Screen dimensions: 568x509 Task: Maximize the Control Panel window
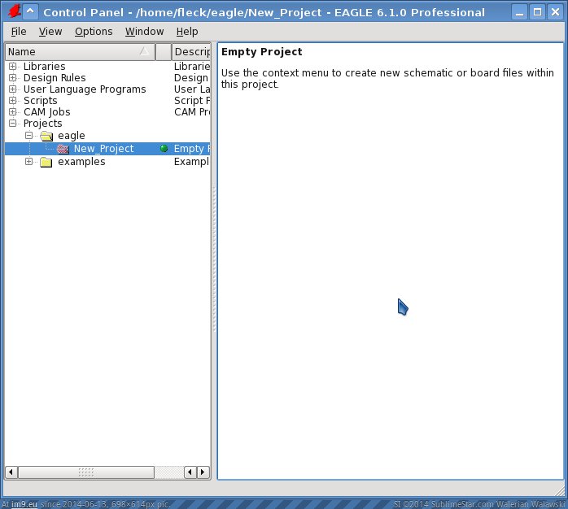point(537,12)
